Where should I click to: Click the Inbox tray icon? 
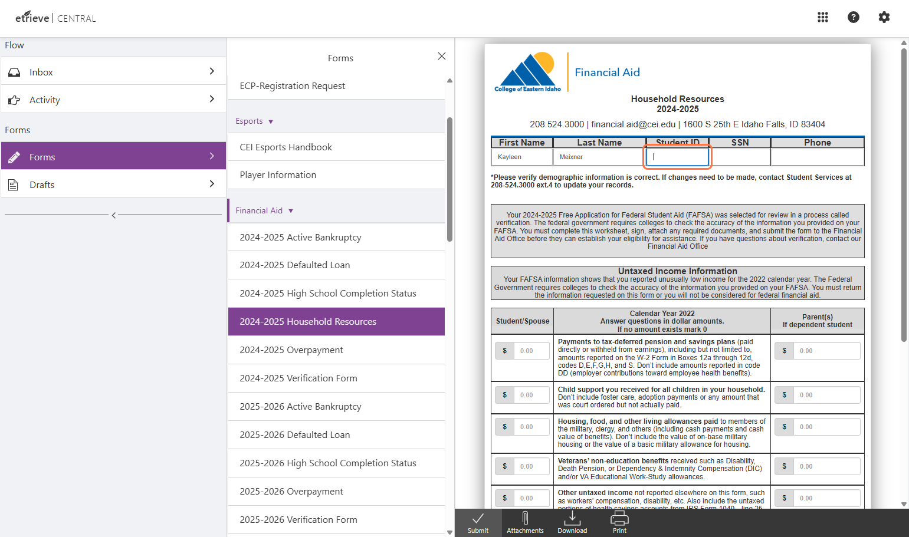(14, 73)
